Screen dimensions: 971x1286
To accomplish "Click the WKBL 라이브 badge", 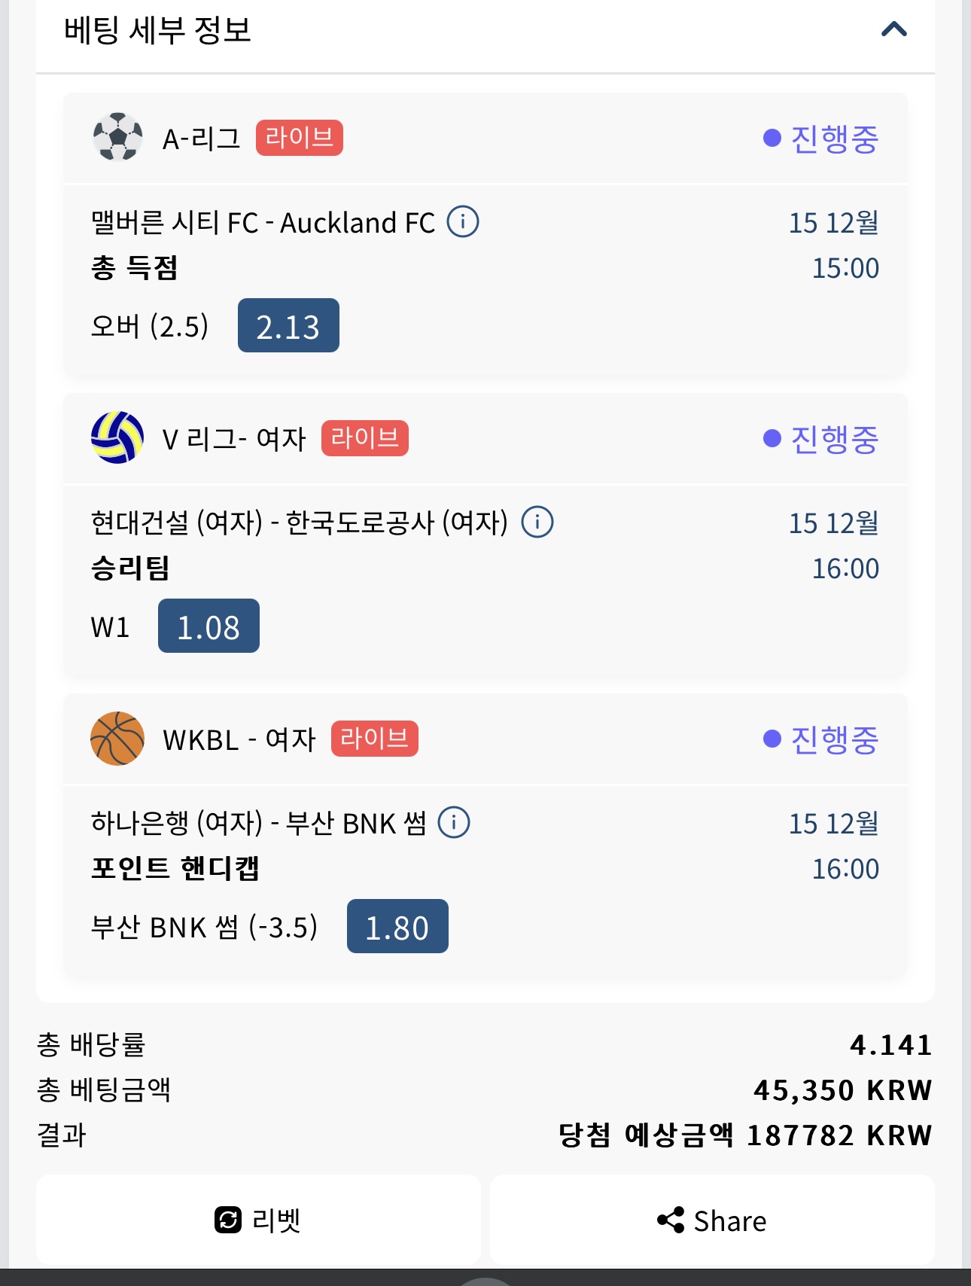I will coord(374,739).
